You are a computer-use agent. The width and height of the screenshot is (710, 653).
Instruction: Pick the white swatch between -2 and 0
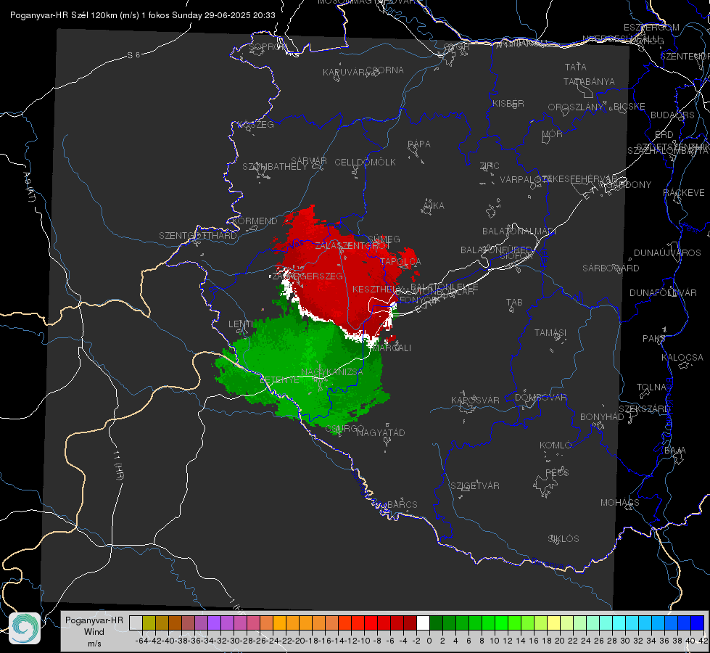click(423, 623)
